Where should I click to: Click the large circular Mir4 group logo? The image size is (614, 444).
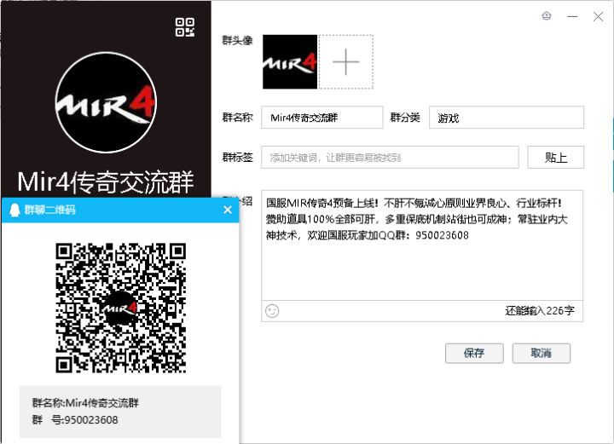pos(106,102)
